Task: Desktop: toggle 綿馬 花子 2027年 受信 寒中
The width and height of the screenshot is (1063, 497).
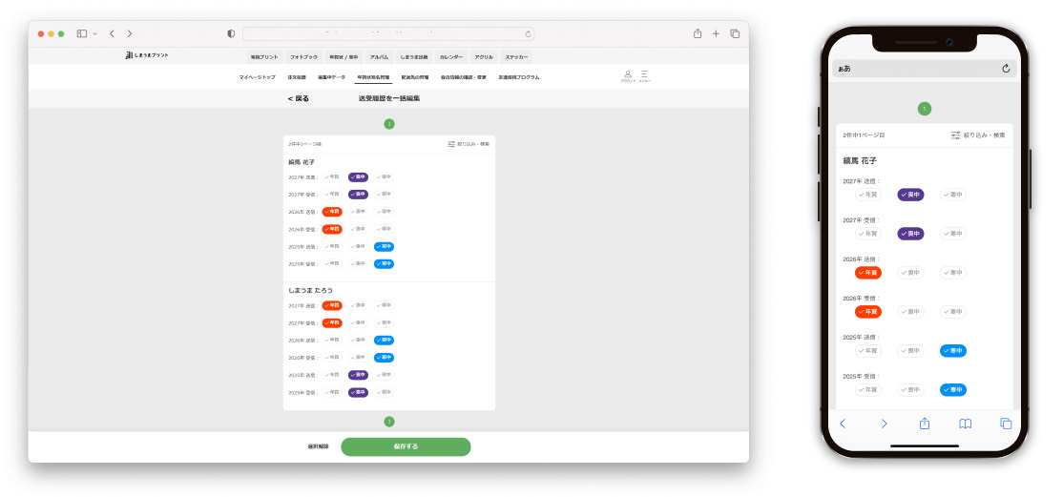Action: coord(384,195)
